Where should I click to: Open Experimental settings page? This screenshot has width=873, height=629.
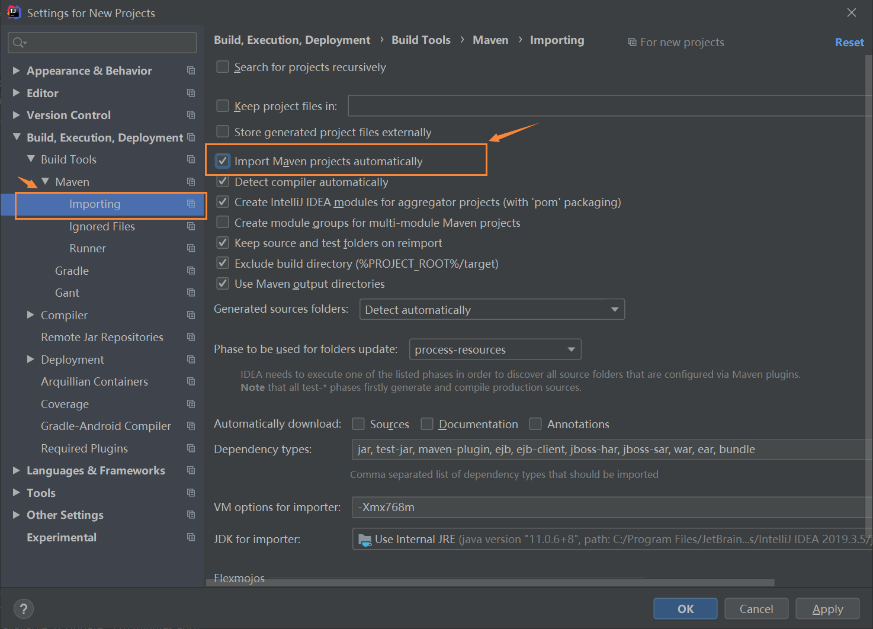[62, 537]
